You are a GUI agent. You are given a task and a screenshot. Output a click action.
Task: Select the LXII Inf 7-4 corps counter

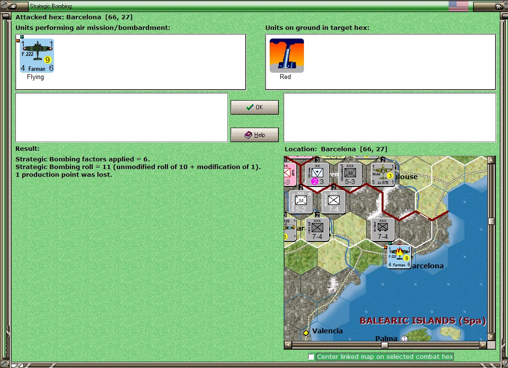[317, 229]
